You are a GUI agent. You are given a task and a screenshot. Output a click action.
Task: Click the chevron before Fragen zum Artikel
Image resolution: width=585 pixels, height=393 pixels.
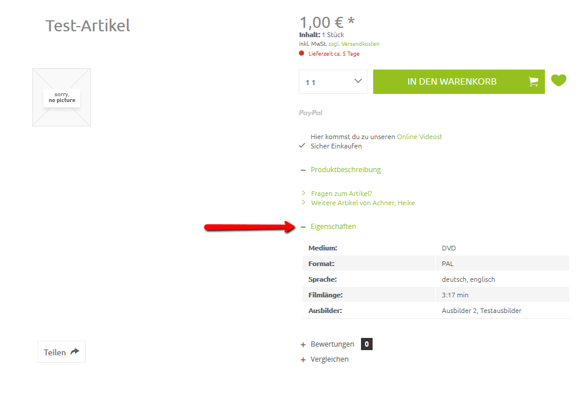pos(304,193)
